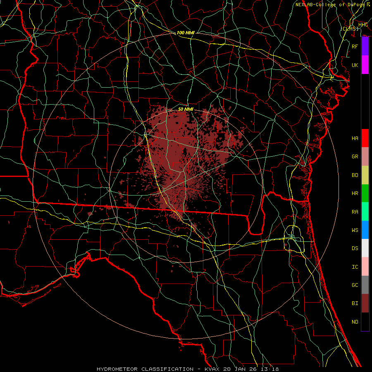
Task: Pick the GC gray legend swatch
Action: click(x=365, y=285)
